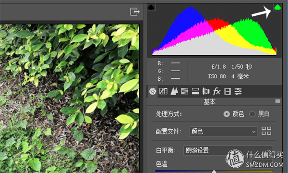Open the 白平衡 原照设置 dropdown
The height and width of the screenshot is (173, 288).
pos(228,150)
